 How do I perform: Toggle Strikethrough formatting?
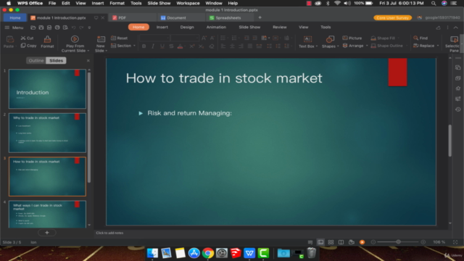point(171,46)
